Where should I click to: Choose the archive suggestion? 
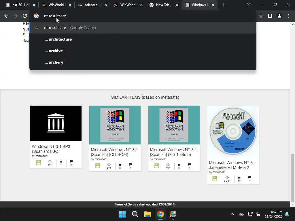(x=143, y=51)
